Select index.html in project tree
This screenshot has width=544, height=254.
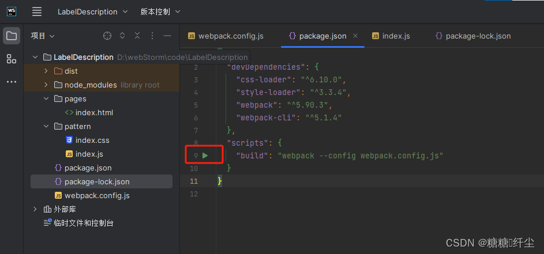(x=93, y=112)
